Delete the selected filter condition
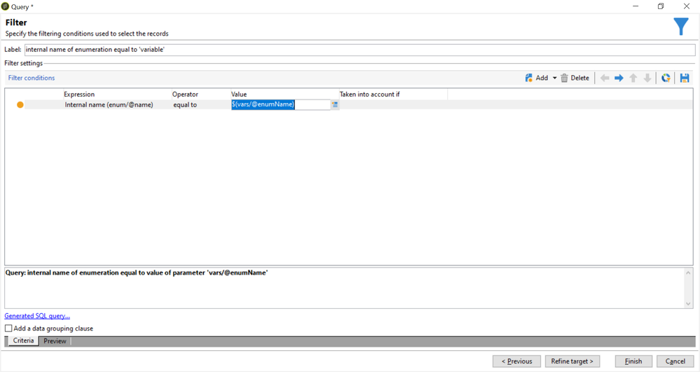This screenshot has width=700, height=372. (575, 78)
